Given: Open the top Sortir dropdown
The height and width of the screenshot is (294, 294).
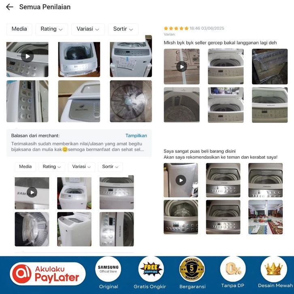Looking at the screenshot, I should tap(123, 29).
